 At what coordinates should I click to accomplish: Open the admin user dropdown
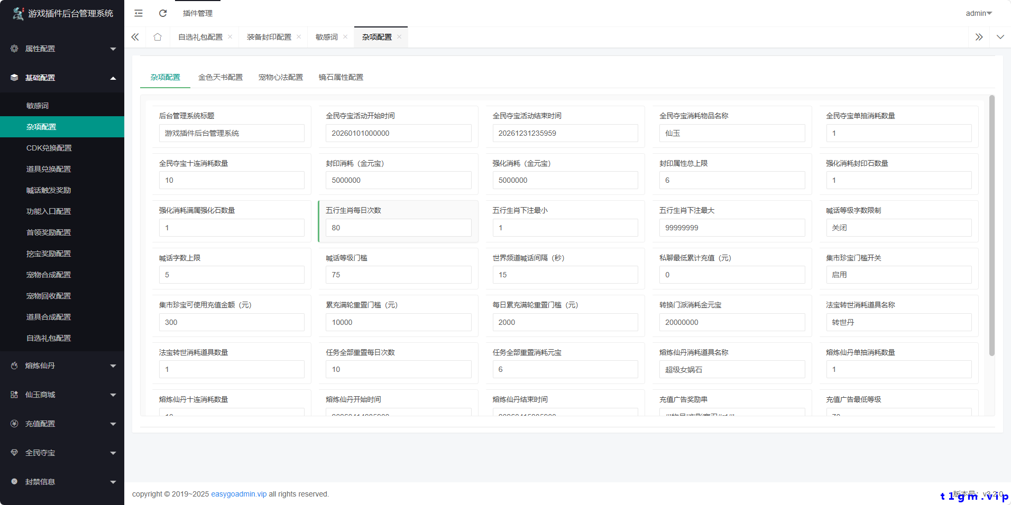(x=978, y=13)
